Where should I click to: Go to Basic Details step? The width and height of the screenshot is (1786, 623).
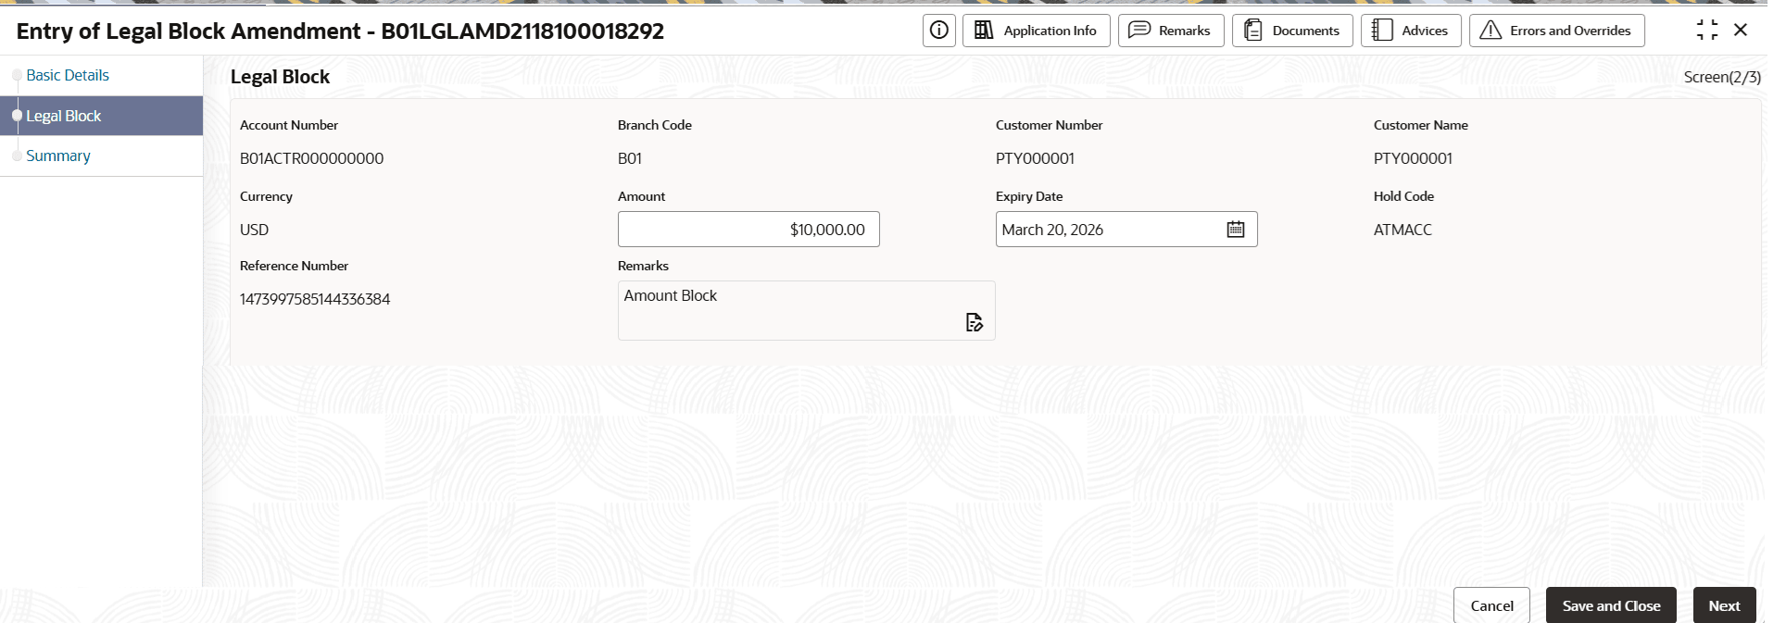click(x=68, y=76)
